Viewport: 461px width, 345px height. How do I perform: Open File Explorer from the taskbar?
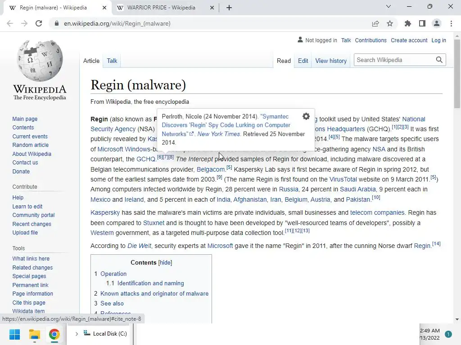tap(34, 334)
